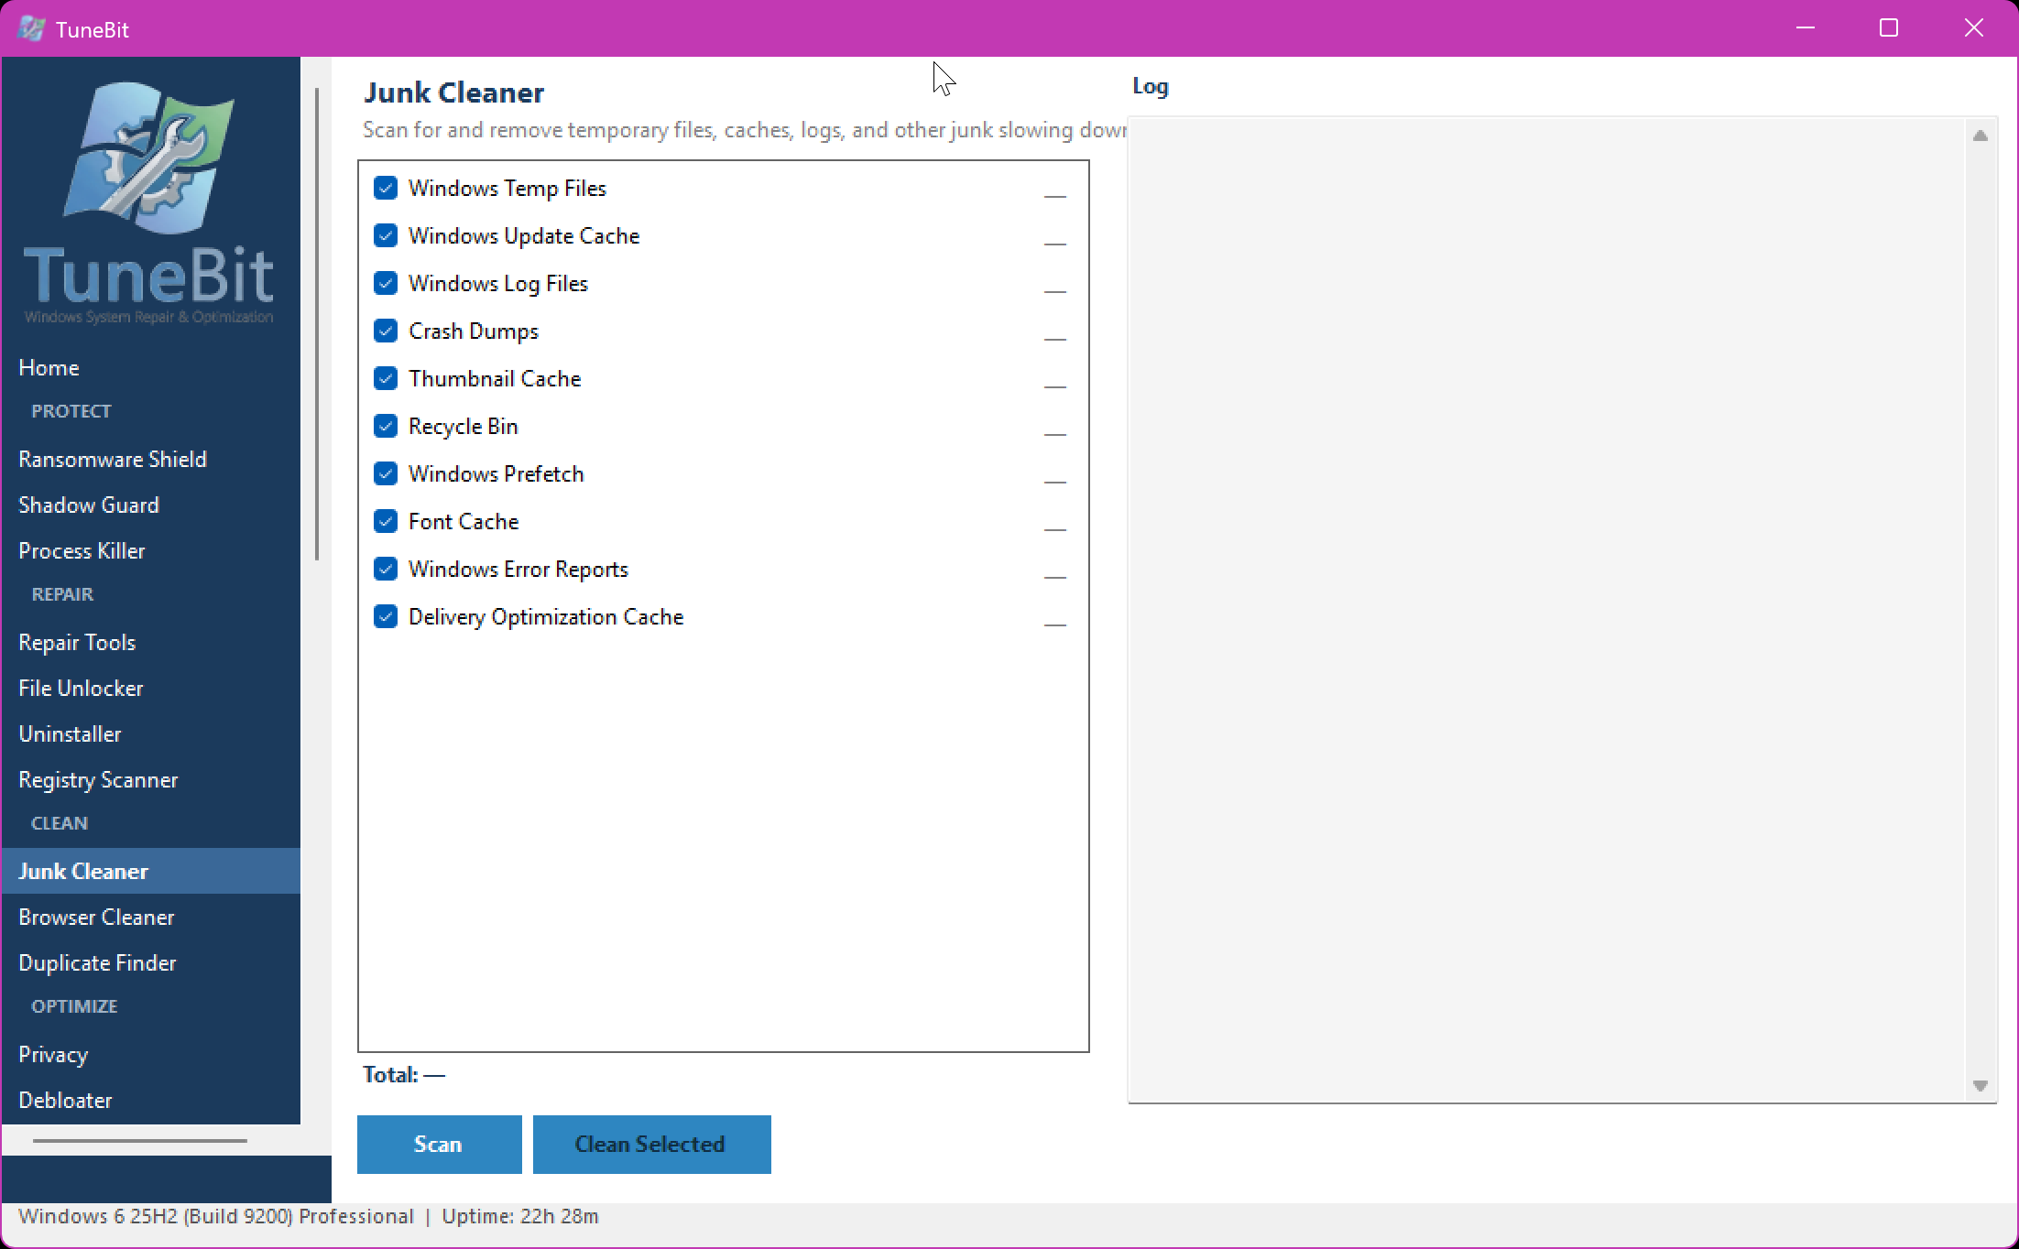The image size is (2019, 1249).
Task: Maximize the TuneBit window
Action: pyautogui.click(x=1889, y=28)
